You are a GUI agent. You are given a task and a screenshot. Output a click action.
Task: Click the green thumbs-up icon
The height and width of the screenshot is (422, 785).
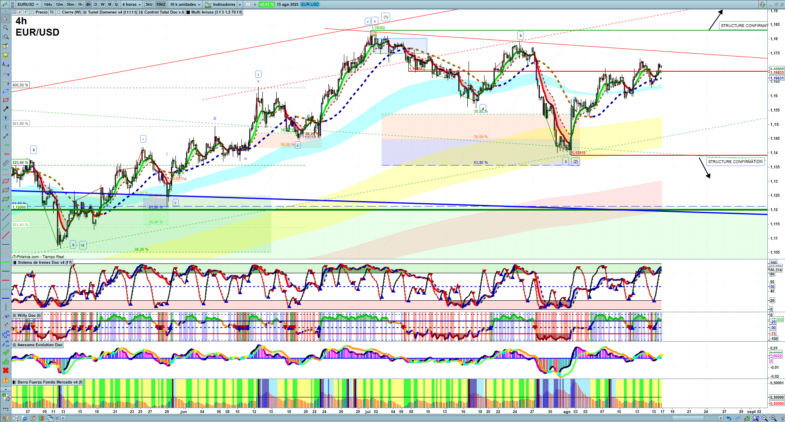click(x=6, y=361)
